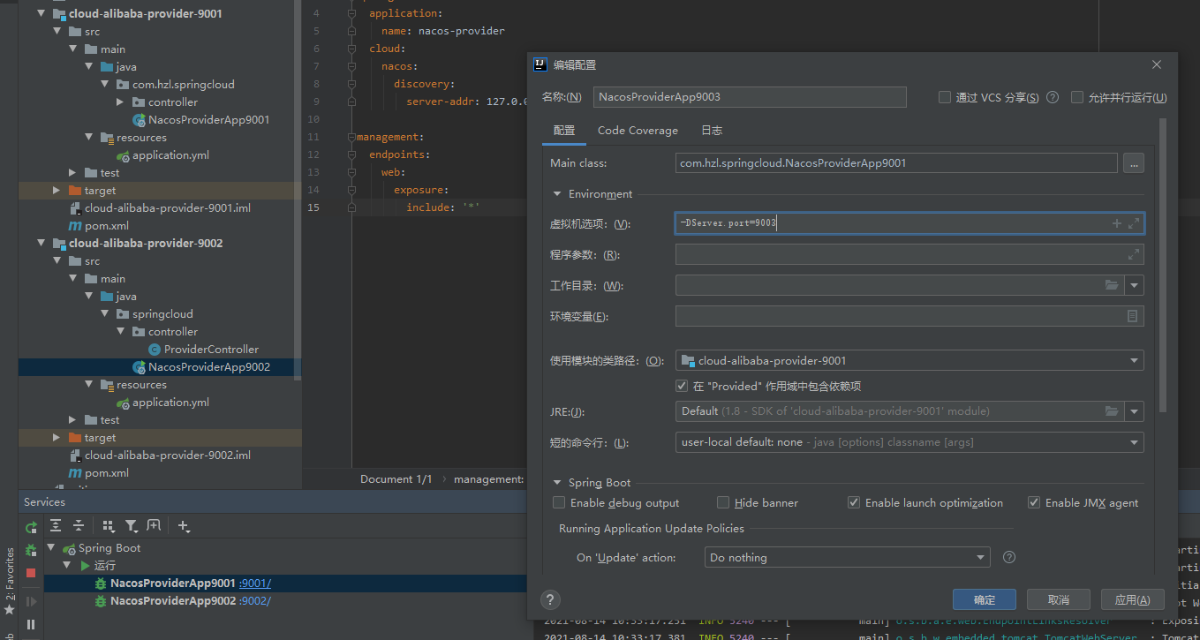This screenshot has height=640, width=1200.
Task: Collapse the Spring Boot node in Services tree
Action: click(51, 548)
